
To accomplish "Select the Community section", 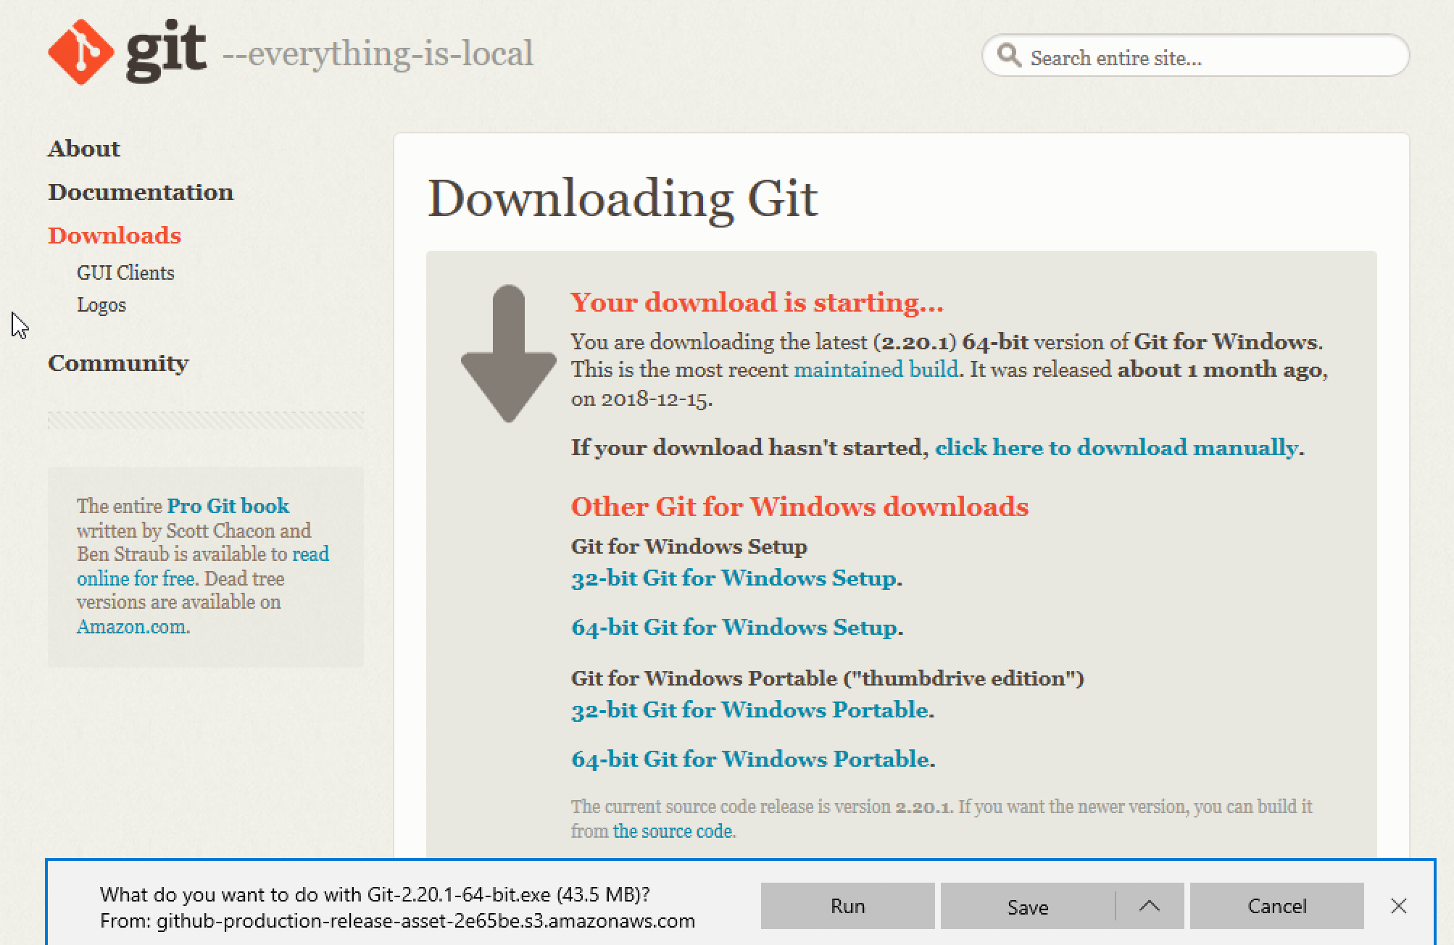I will coord(117,362).
